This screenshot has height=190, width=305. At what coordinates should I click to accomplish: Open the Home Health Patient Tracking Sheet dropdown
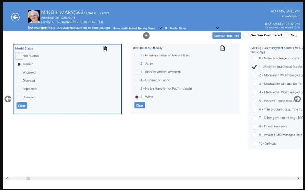click(160, 28)
